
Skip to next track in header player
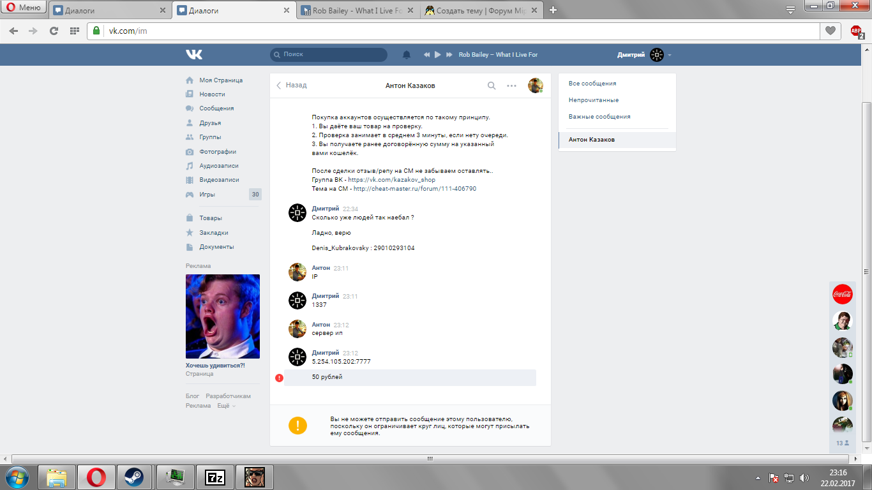click(x=449, y=55)
